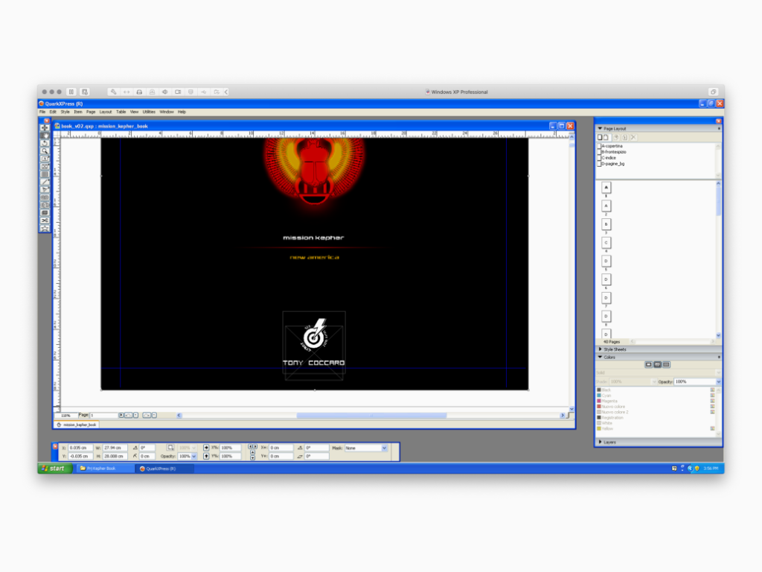Image resolution: width=762 pixels, height=572 pixels.
Task: Click printer icon in VM toolbar
Action: pyautogui.click(x=139, y=92)
